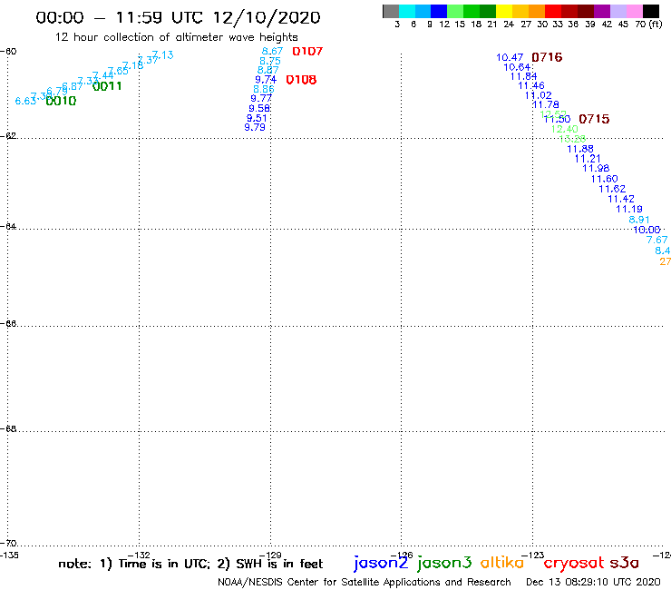Click the wave height value 10.64
Image resolution: width=671 pixels, height=590 pixels.
(x=517, y=67)
